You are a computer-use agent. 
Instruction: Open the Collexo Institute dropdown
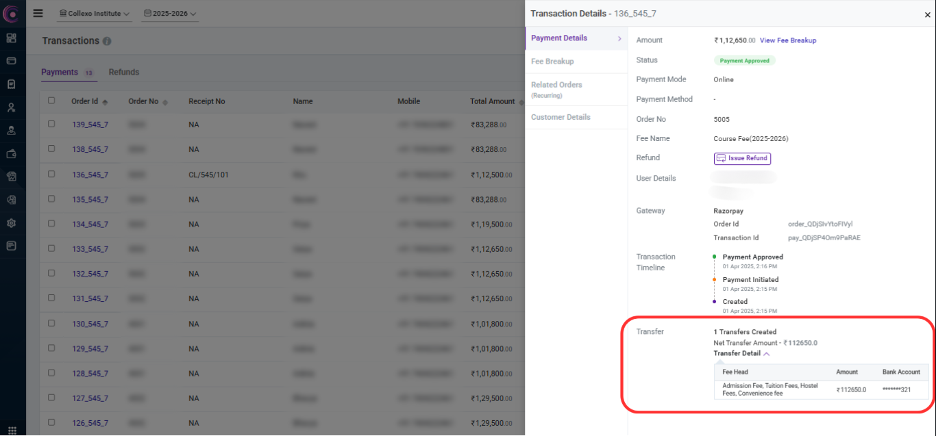pyautogui.click(x=94, y=14)
